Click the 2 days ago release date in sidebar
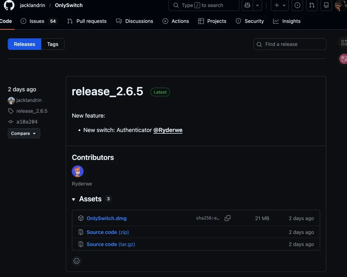The height and width of the screenshot is (277, 347). point(22,89)
